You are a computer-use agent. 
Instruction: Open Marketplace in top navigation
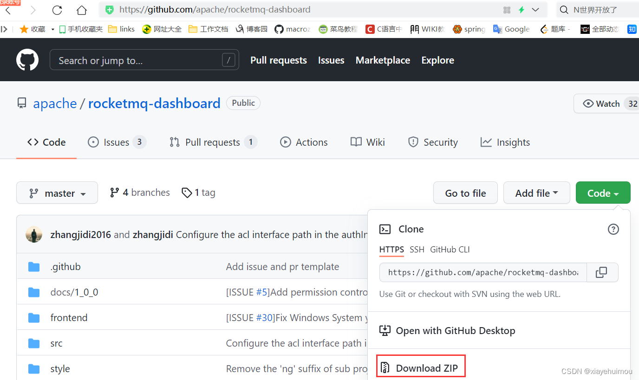coord(383,60)
